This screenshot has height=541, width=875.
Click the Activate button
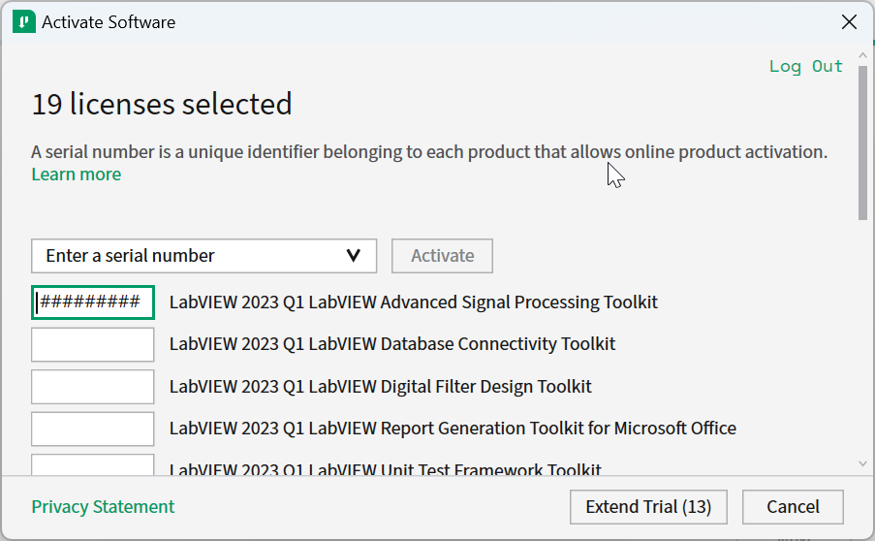tap(442, 256)
